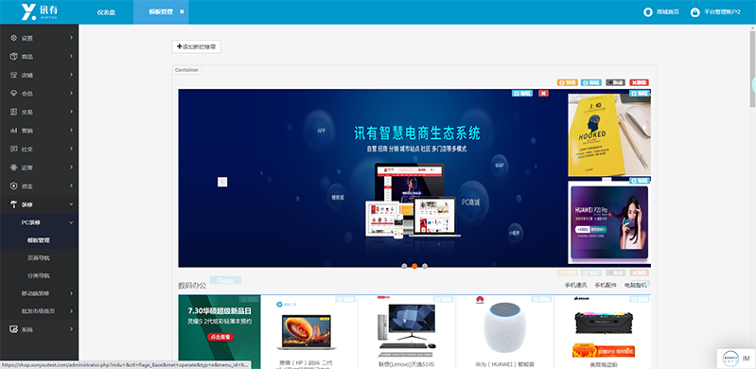Click the 运营 atom icon in sidebar
This screenshot has height=369, width=756.
click(13, 167)
